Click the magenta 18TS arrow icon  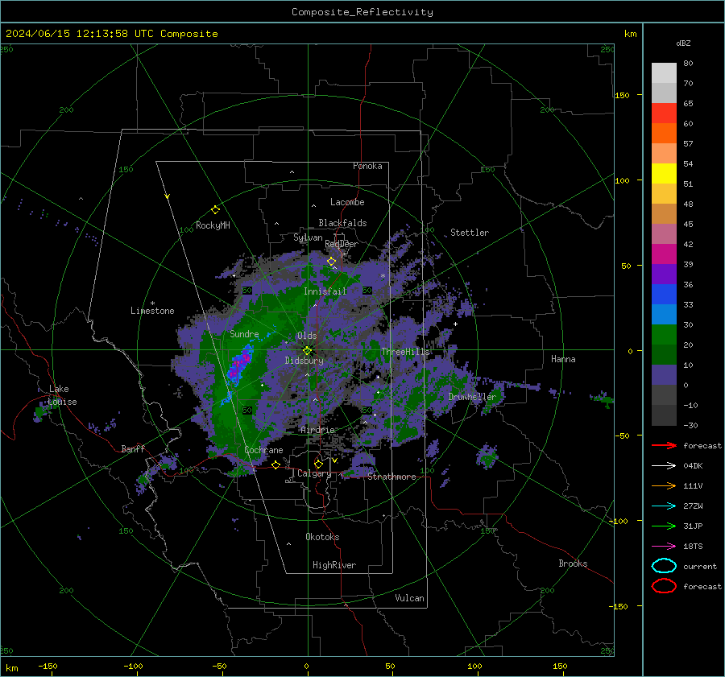664,547
